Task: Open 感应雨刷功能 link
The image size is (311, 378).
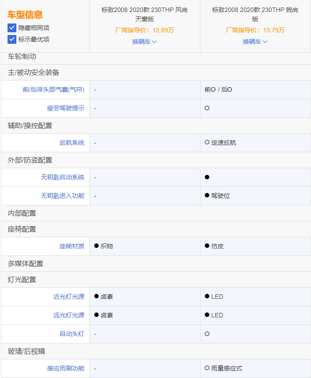Action: pos(66,368)
